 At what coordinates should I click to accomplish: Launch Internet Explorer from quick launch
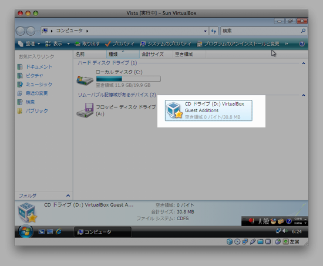click(59, 232)
